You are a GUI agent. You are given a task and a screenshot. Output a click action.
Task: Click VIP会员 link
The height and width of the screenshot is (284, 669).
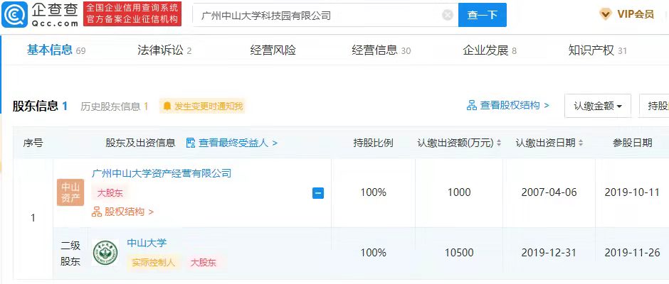636,14
